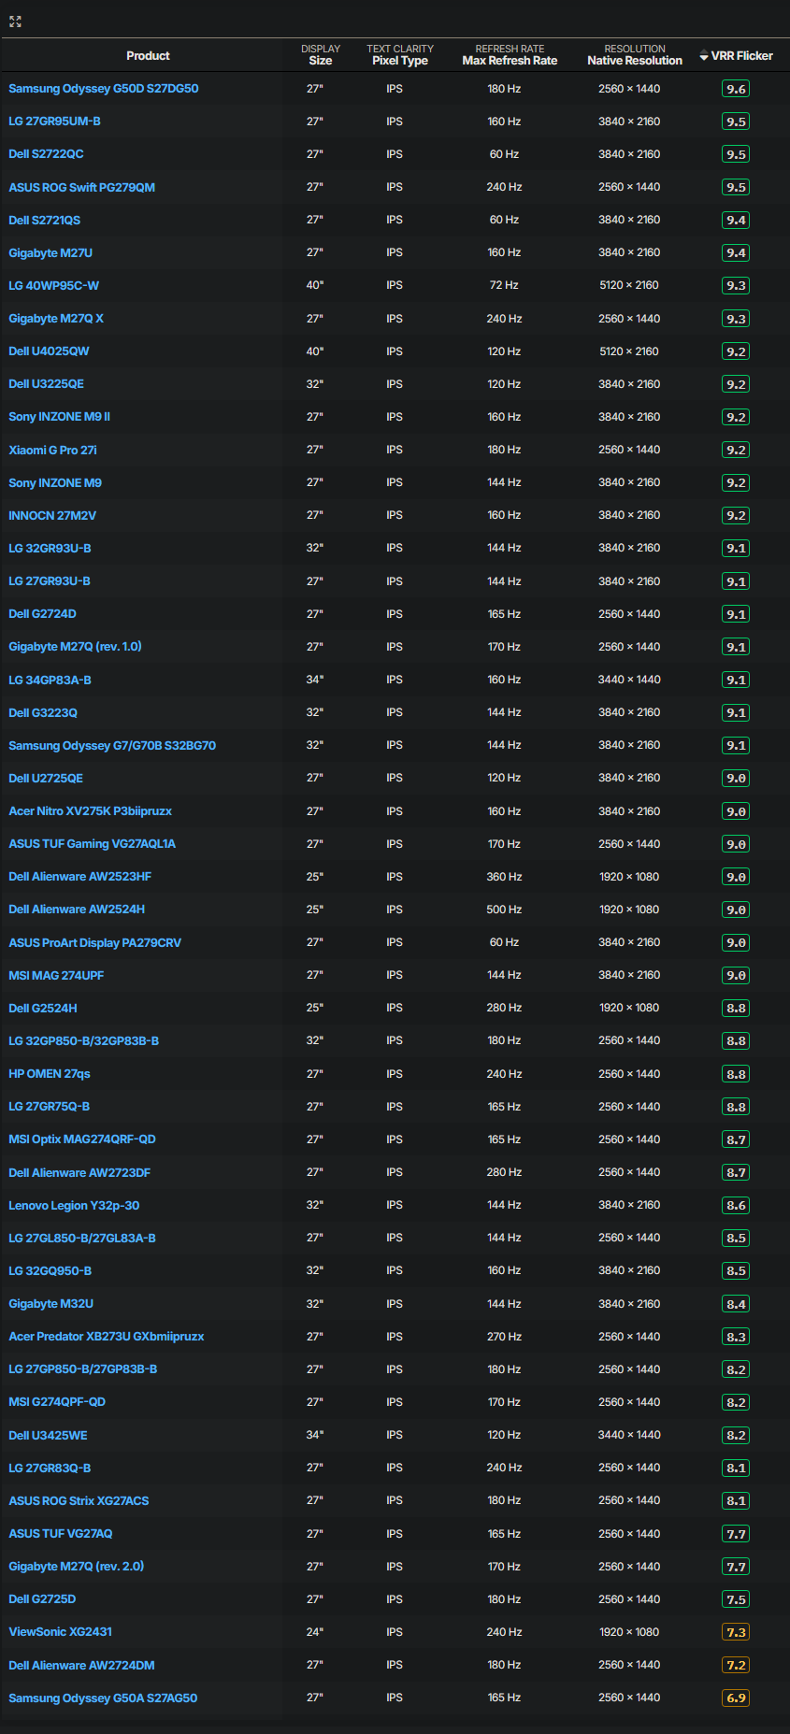Open Acer Predator XB273U GXbmiipruzx link
Image resolution: width=790 pixels, height=1734 pixels.
(x=106, y=1337)
